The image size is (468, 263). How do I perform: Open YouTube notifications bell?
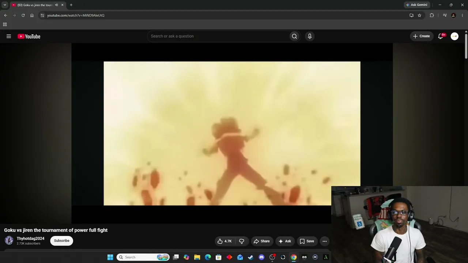pyautogui.click(x=441, y=36)
